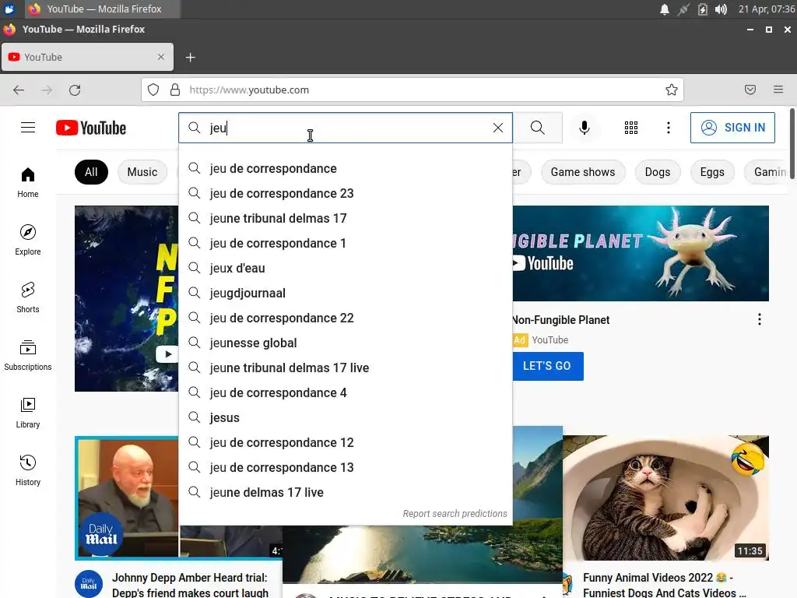Viewport: 797px width, 598px height.
Task: Click Report search predictions link
Action: tap(455, 514)
